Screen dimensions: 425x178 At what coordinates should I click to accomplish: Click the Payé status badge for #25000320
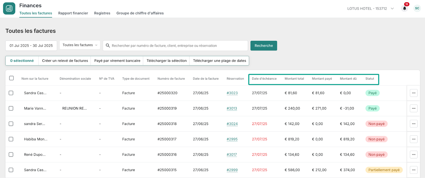tap(372, 93)
